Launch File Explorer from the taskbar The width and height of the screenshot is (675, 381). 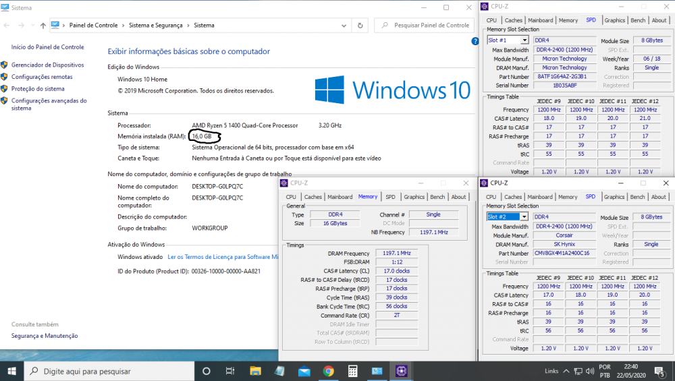click(255, 371)
